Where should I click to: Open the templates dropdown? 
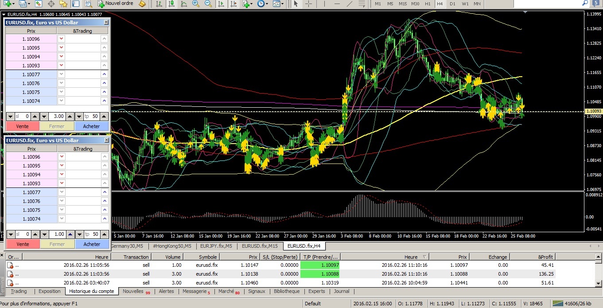click(281, 4)
